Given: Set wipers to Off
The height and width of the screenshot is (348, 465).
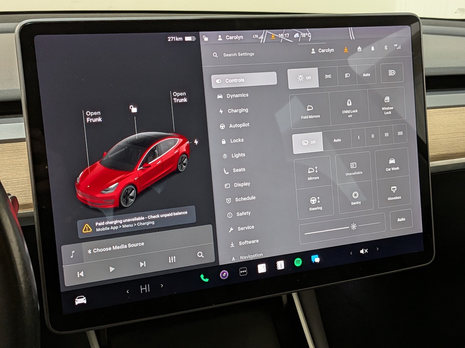Looking at the screenshot, I should tap(309, 142).
